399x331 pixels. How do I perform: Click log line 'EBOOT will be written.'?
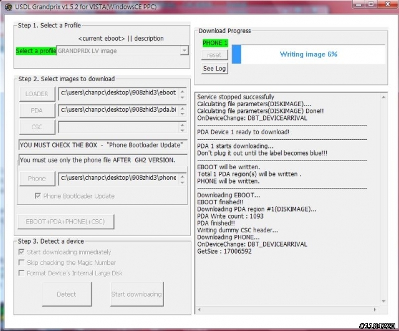229,167
